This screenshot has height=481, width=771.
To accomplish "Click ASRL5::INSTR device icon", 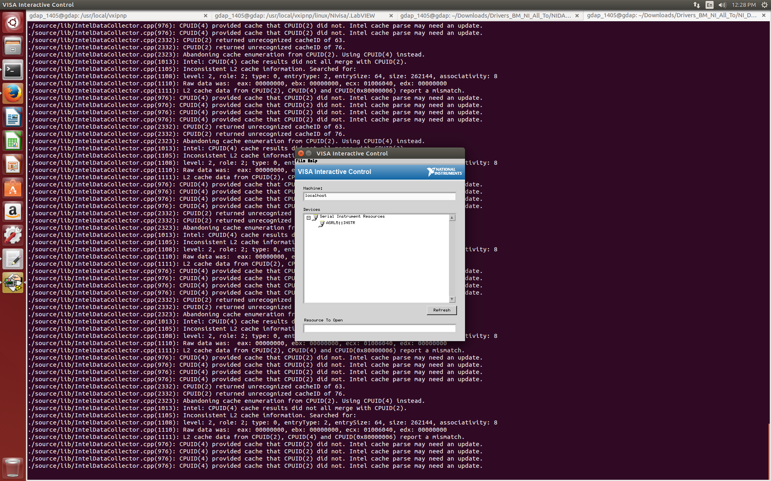I will pyautogui.click(x=322, y=223).
